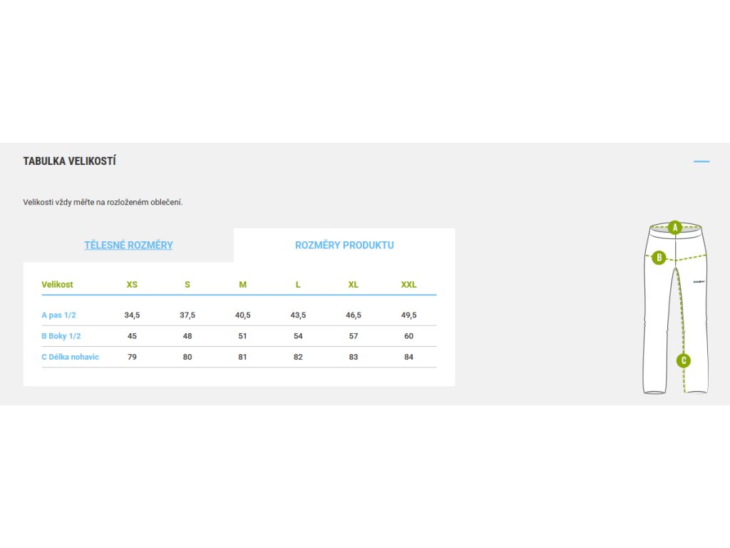Click the 40,5 waist value for M

coord(242,315)
